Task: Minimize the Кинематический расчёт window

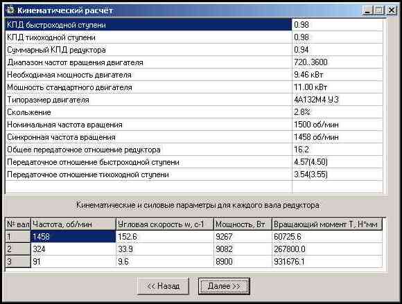Action: (x=368, y=10)
